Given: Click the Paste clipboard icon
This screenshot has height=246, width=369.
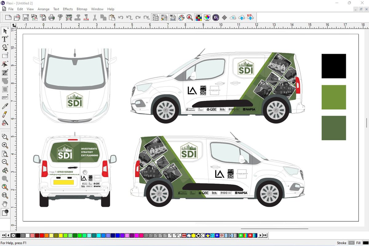Looking at the screenshot, I should click(112, 18).
